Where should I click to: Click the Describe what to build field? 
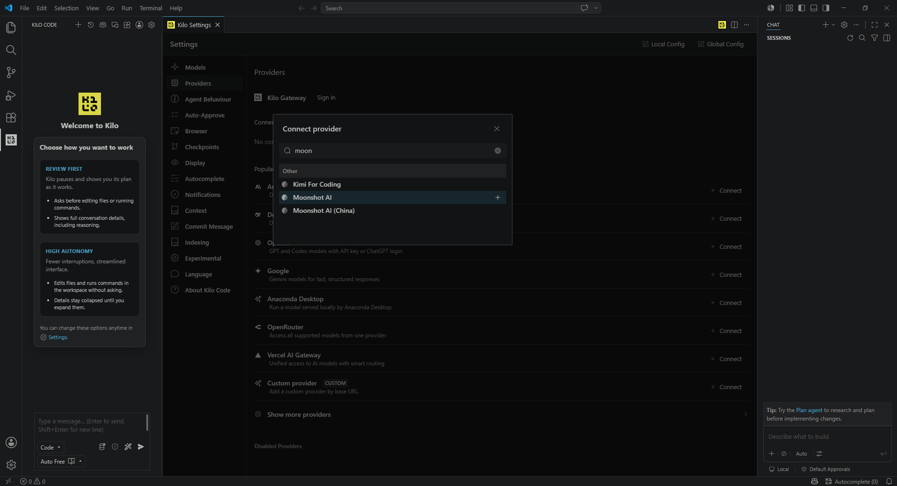[x=826, y=436]
